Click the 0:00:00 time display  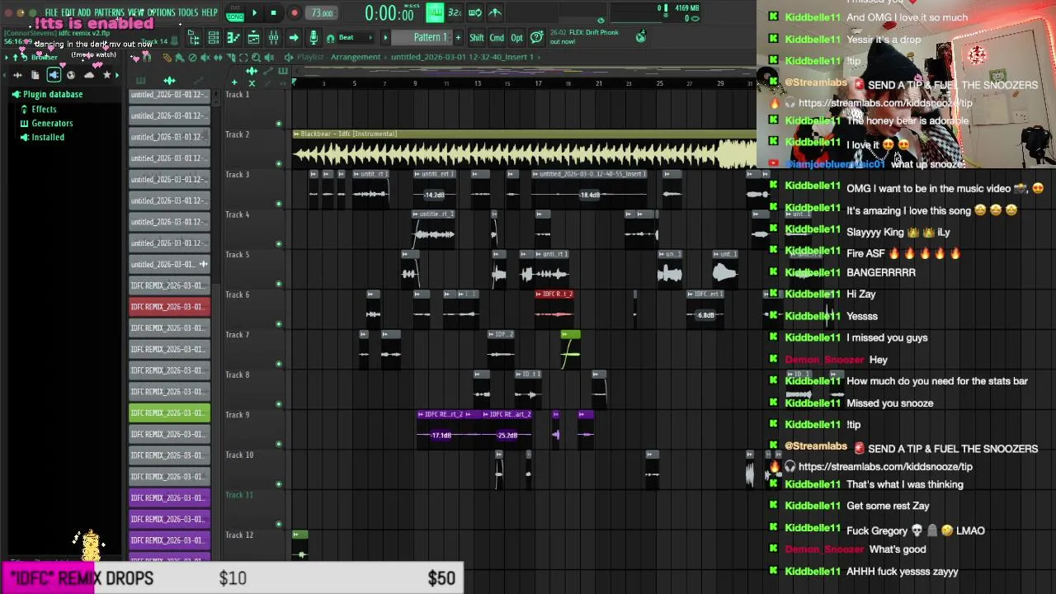[x=389, y=13]
